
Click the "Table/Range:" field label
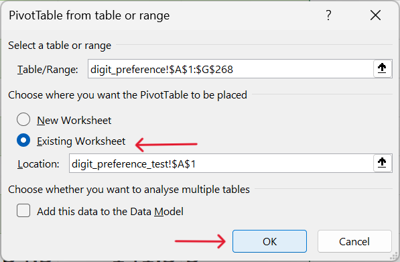pos(48,70)
